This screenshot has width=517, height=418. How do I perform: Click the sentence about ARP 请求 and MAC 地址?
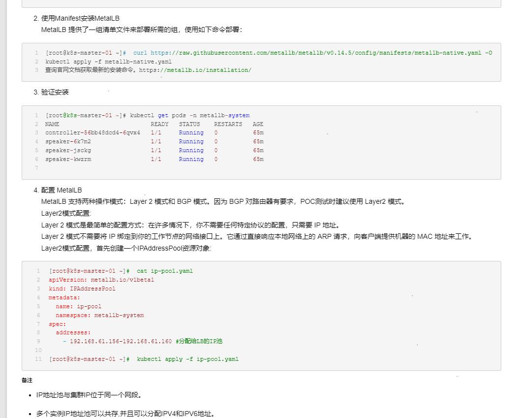click(258, 236)
